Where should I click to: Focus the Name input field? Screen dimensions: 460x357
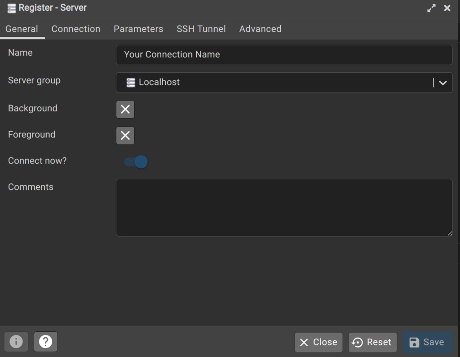click(x=284, y=55)
